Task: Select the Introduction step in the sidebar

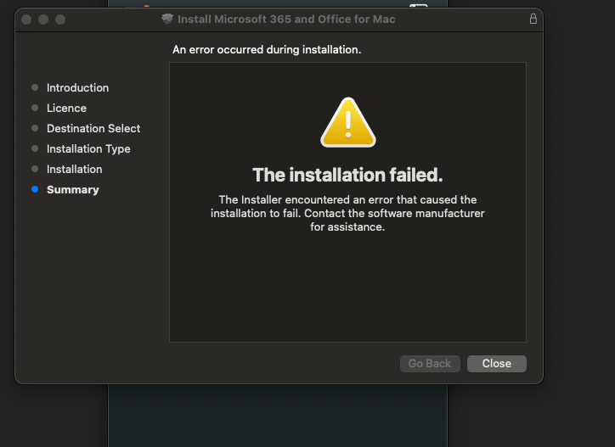Action: 77,87
